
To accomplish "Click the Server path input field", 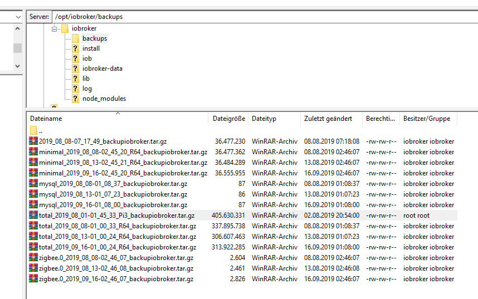I will [265, 17].
